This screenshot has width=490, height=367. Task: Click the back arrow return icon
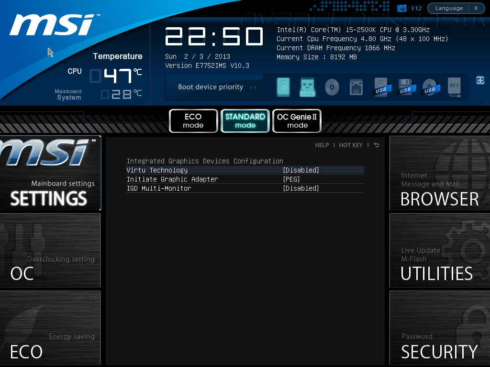coord(376,145)
